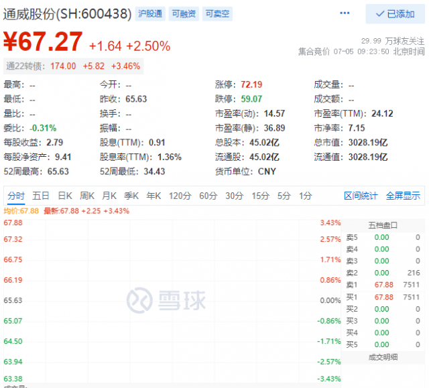The width and height of the screenshot is (429, 388).
Task: Open the 季K chart tab
Action: [x=131, y=196]
